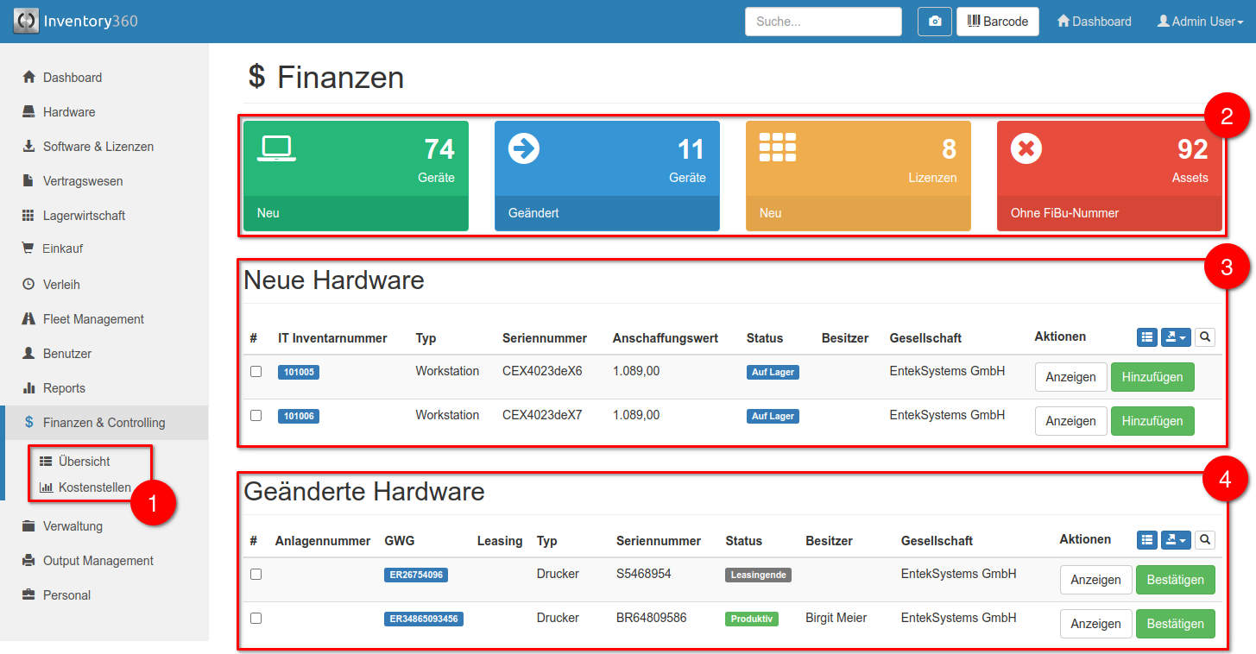Select the list view icon in Neue Hardware panel
Screen dimensions: 1256x654
point(1146,336)
